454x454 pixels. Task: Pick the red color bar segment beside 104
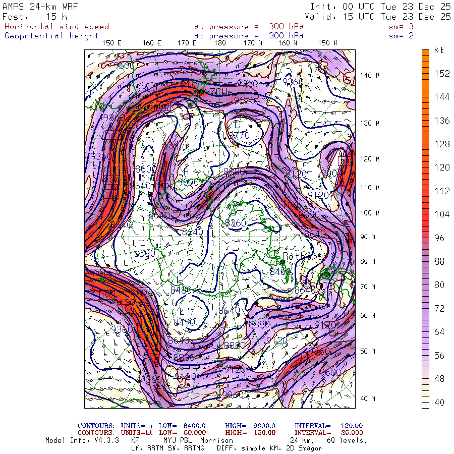point(425,214)
